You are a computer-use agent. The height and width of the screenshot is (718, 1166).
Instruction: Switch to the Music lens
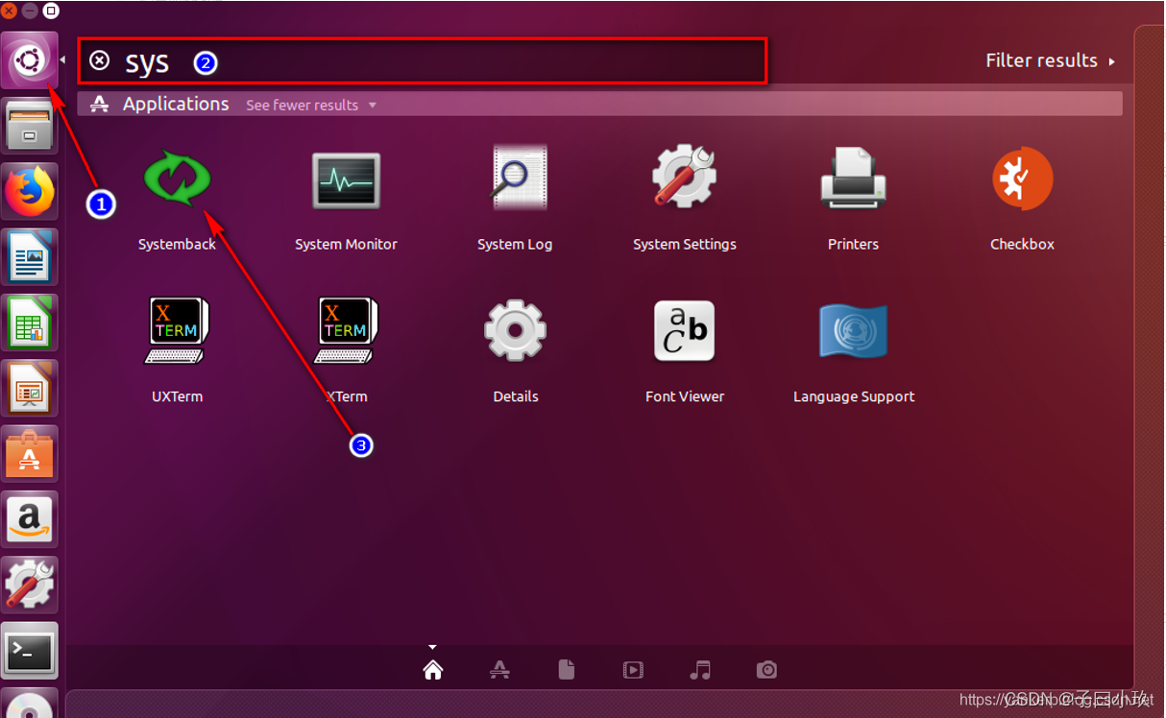coord(700,669)
